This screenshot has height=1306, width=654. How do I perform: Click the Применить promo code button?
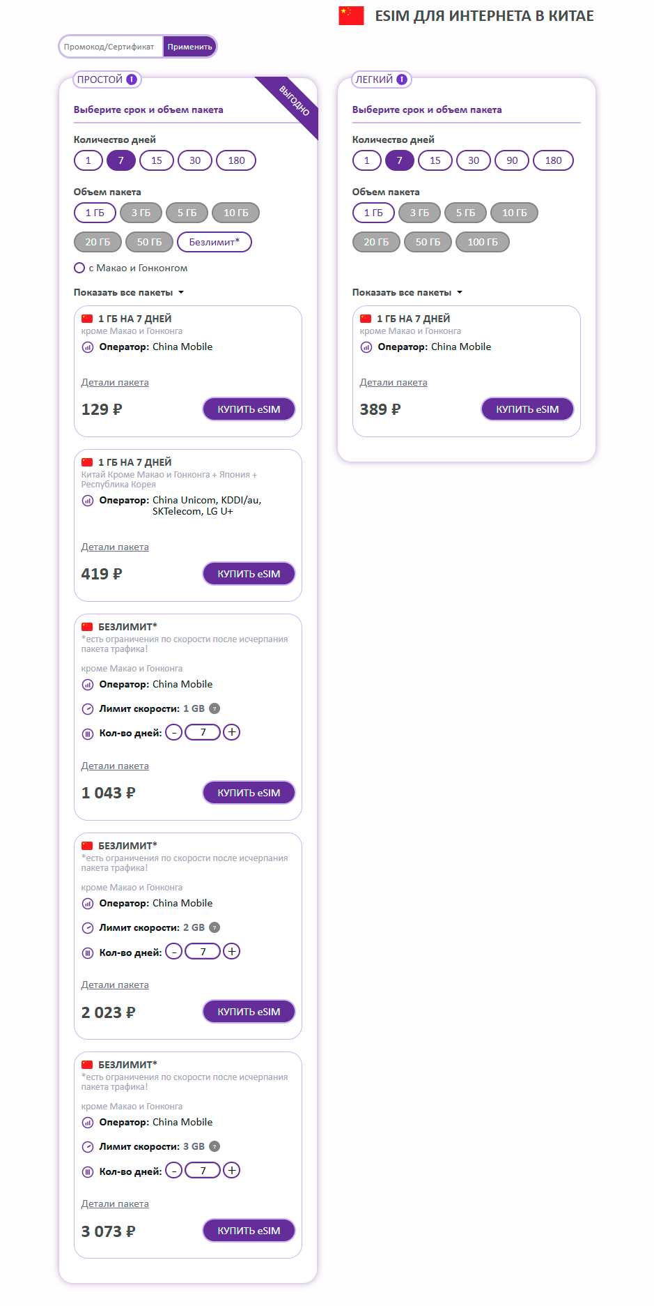point(189,47)
